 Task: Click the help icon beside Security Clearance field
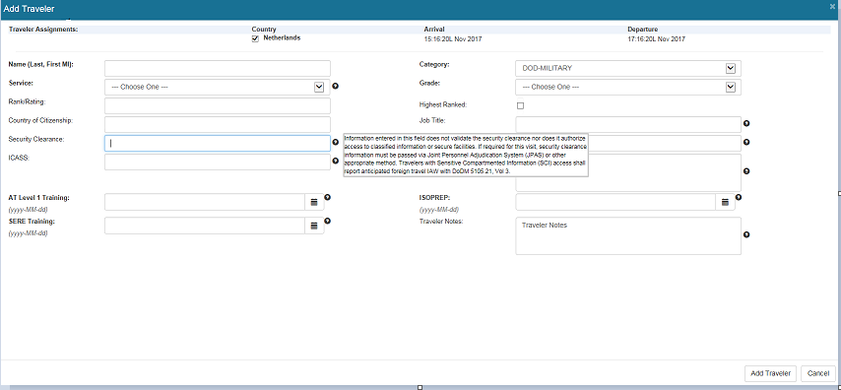(x=335, y=142)
